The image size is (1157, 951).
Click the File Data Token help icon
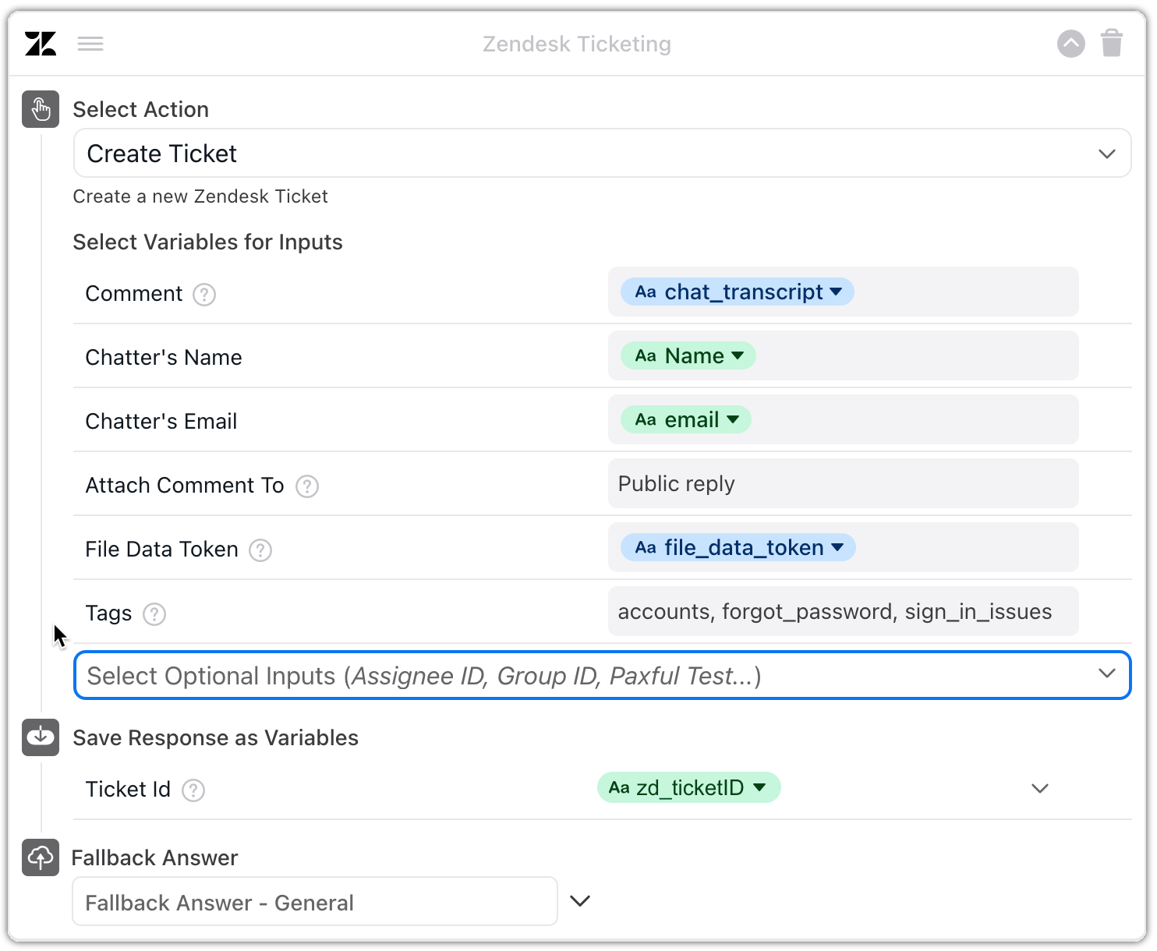(260, 550)
